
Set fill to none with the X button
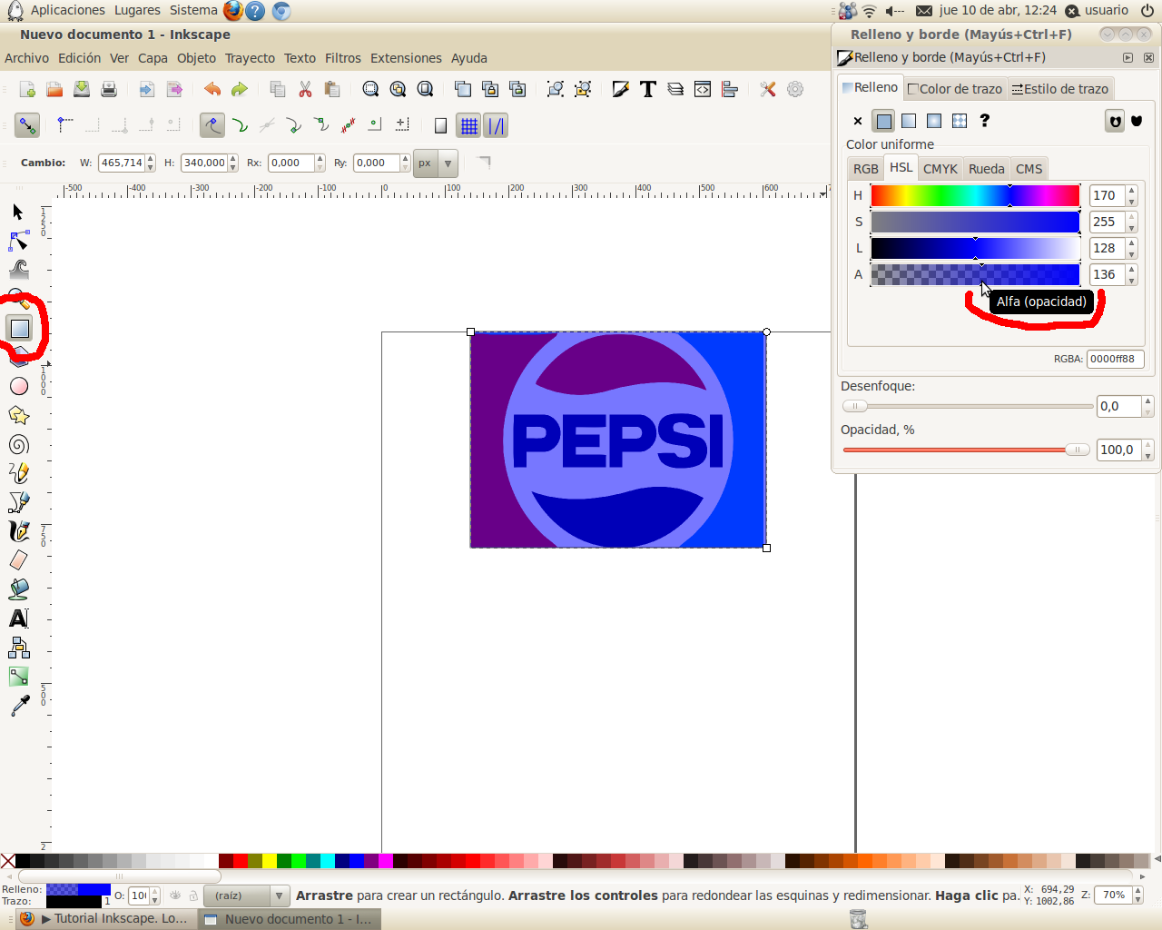click(856, 120)
